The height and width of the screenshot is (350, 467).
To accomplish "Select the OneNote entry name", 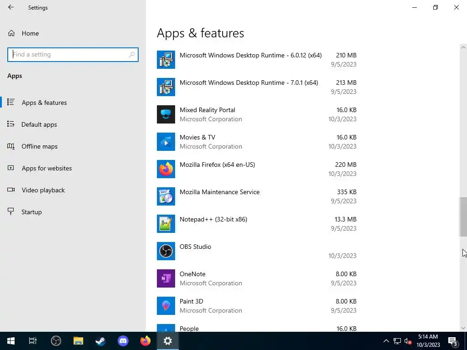I will point(192,274).
